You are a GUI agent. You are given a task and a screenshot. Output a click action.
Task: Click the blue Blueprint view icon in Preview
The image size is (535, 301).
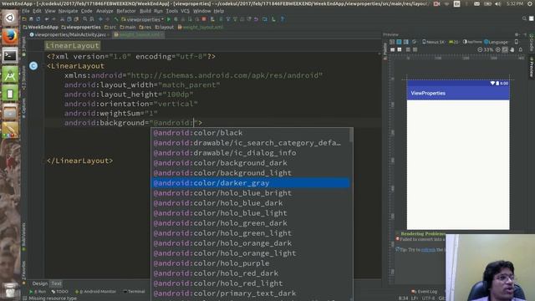tap(399, 42)
